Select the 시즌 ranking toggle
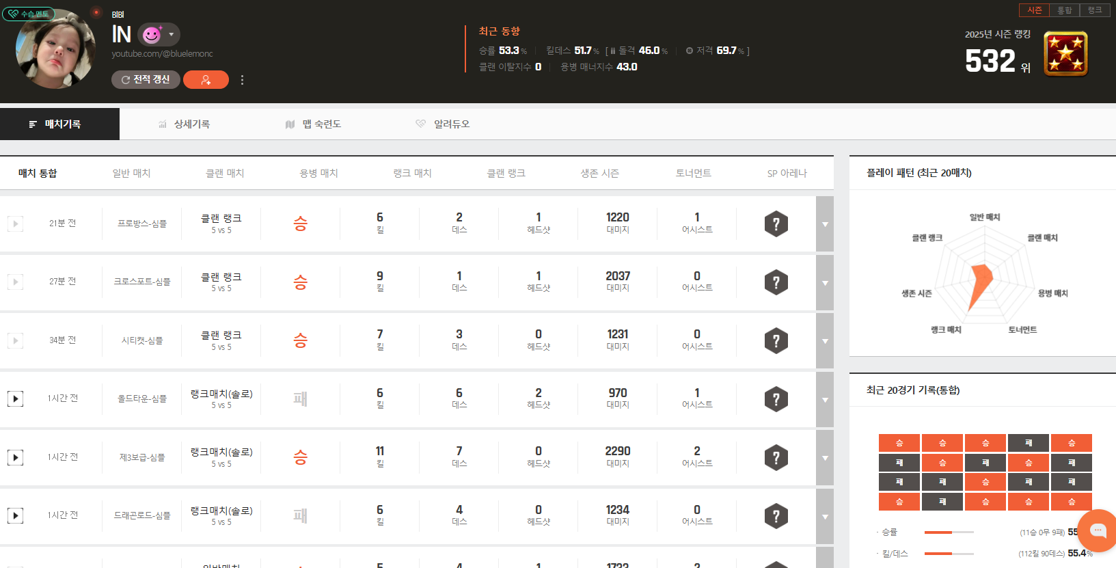This screenshot has height=568, width=1116. [1034, 10]
